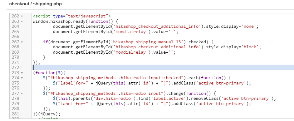Collapse the fold arrow at line 263
Image resolution: width=294 pixels, height=121 pixels.
click(x=22, y=22)
